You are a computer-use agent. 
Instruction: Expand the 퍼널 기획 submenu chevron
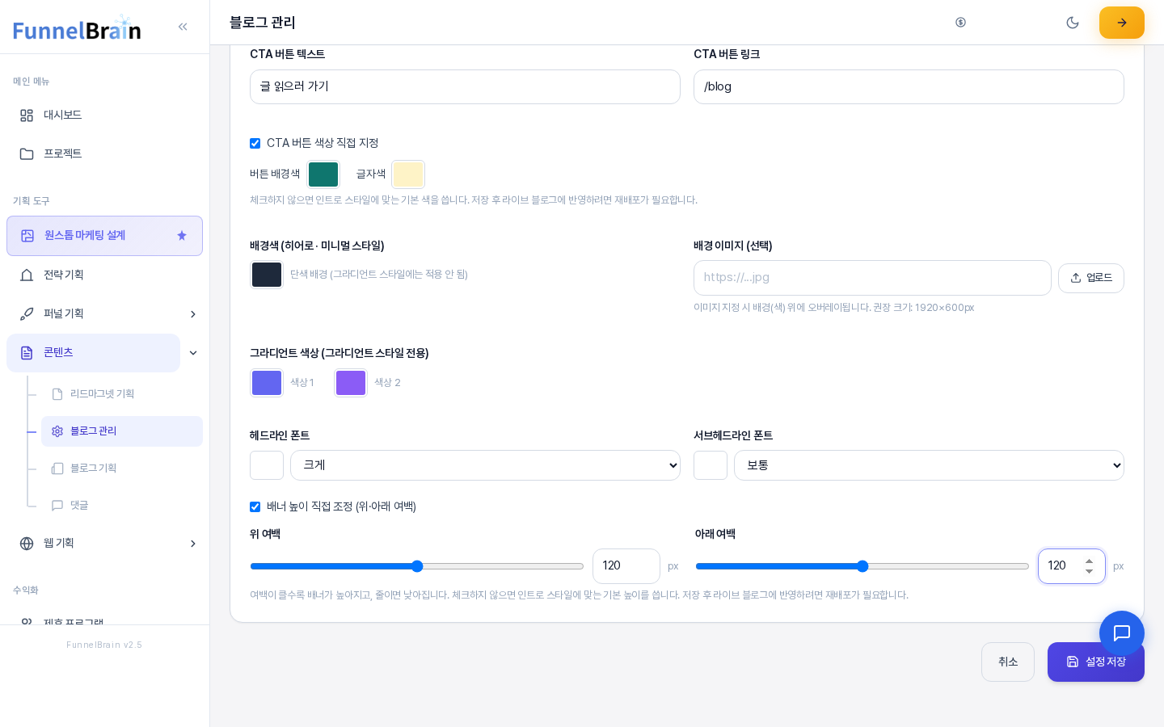click(x=193, y=314)
